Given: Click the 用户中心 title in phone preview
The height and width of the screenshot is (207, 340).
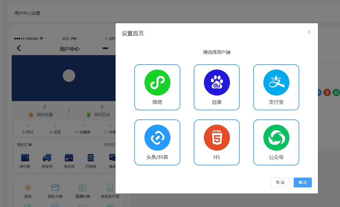Looking at the screenshot, I should 70,49.
